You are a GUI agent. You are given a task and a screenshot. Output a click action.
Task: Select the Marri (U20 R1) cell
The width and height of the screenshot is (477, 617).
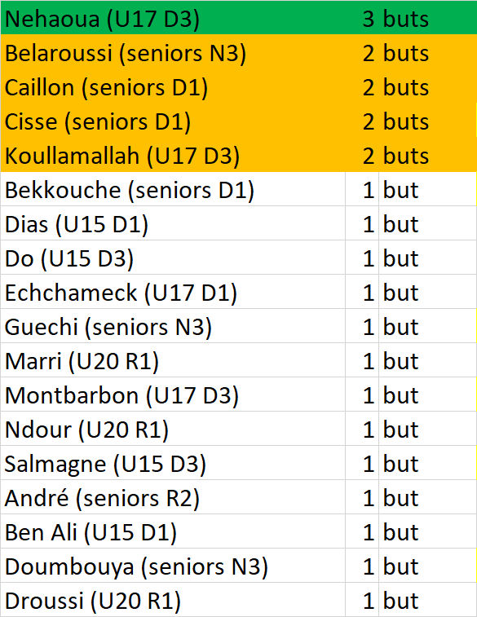click(x=173, y=360)
